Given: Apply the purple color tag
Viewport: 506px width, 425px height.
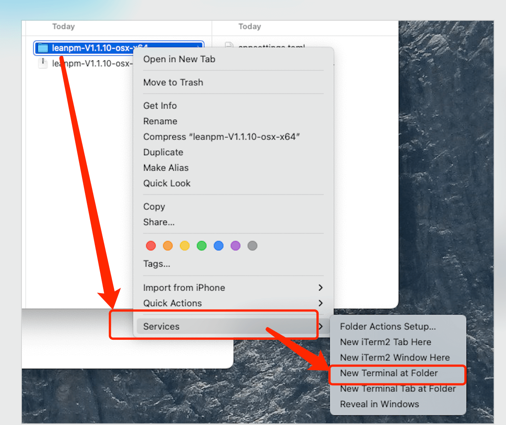Looking at the screenshot, I should 235,246.
